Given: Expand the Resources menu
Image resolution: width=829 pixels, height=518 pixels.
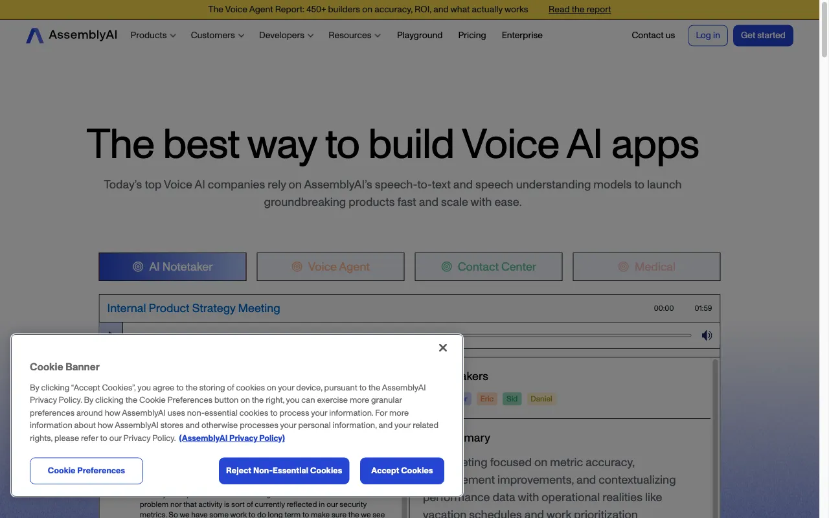Looking at the screenshot, I should 354,36.
